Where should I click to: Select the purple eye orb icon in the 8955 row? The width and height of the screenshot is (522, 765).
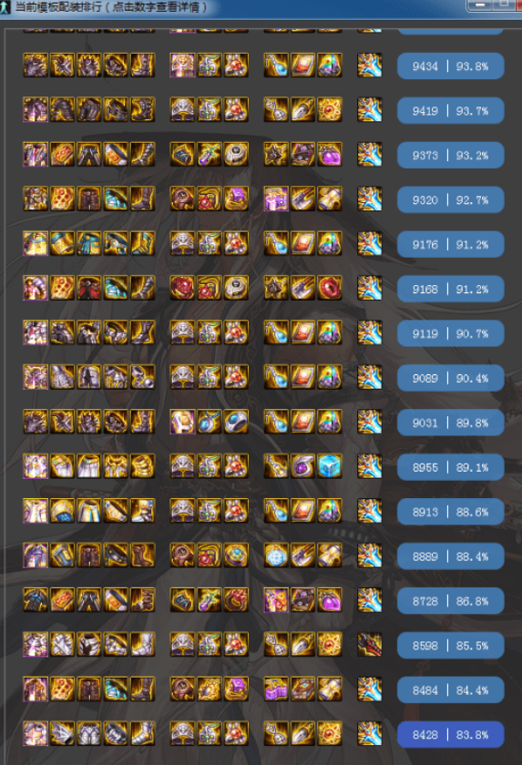(x=303, y=466)
